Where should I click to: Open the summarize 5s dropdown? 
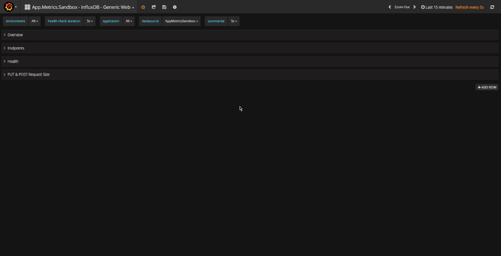point(234,21)
